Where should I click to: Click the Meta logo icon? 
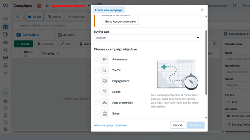point(5,5)
